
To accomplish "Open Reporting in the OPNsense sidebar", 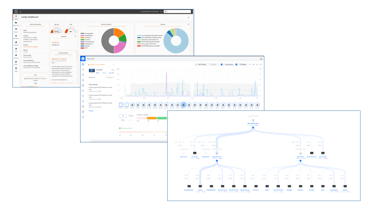I will (x=16, y=24).
